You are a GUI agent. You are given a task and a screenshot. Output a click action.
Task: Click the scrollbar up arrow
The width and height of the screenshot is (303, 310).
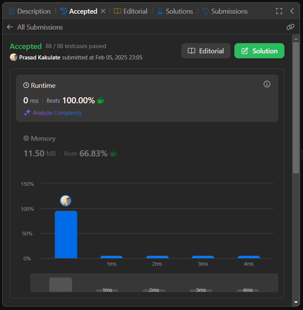click(296, 39)
